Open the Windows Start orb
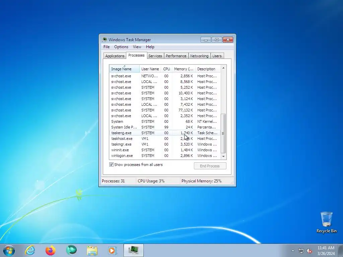 (9, 250)
